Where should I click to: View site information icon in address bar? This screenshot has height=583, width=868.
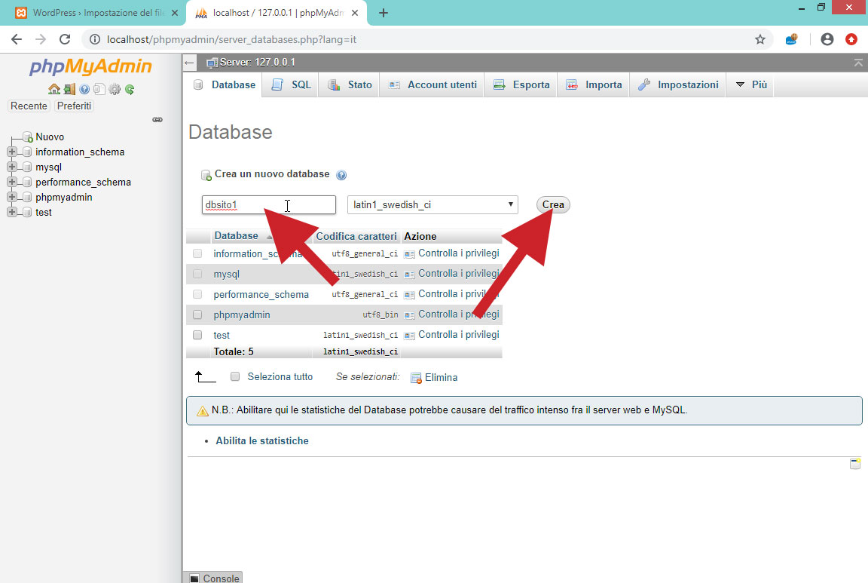pos(95,39)
